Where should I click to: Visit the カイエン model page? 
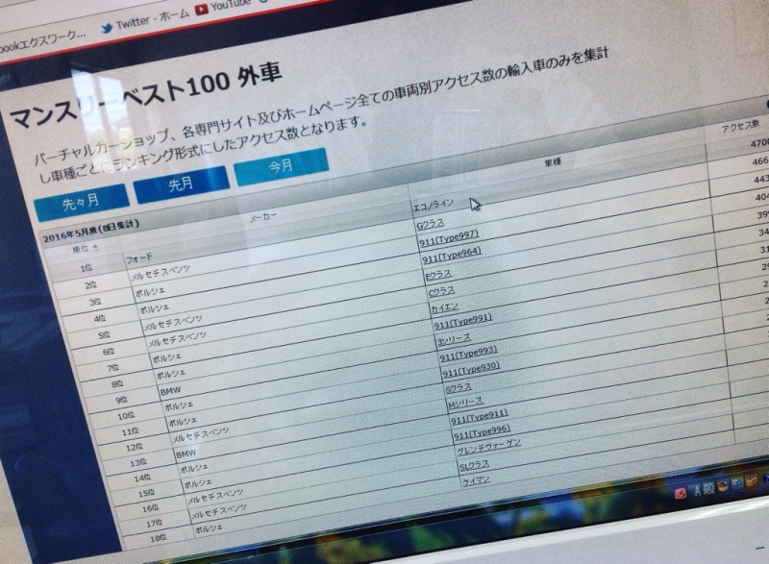(444, 308)
